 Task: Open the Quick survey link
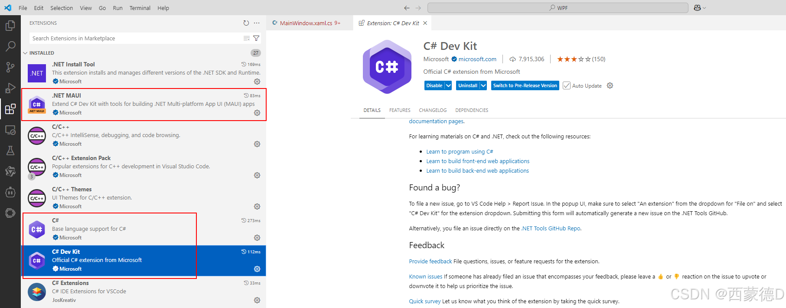tap(425, 301)
